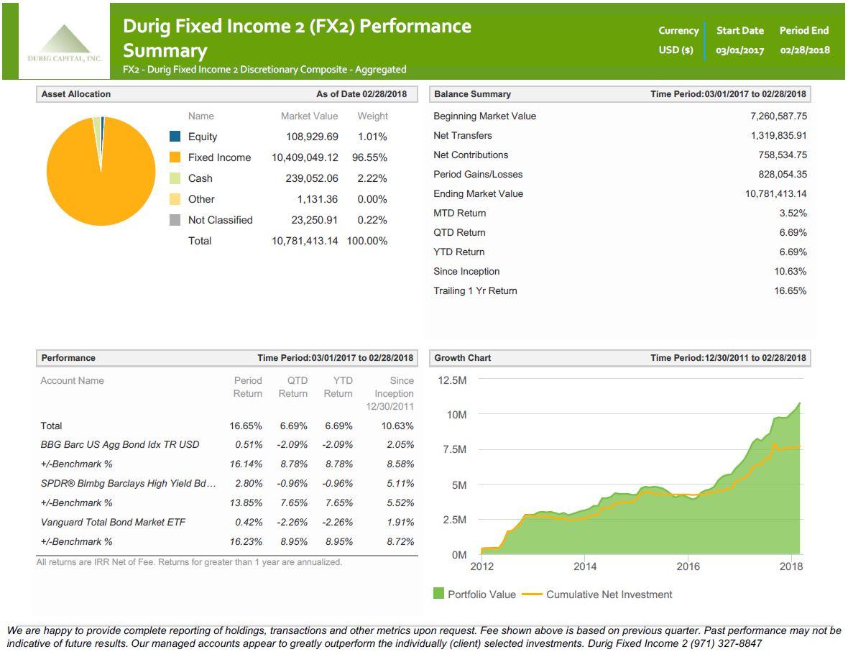
Task: Click the 'Growth Chart' section heading
Action: [462, 358]
